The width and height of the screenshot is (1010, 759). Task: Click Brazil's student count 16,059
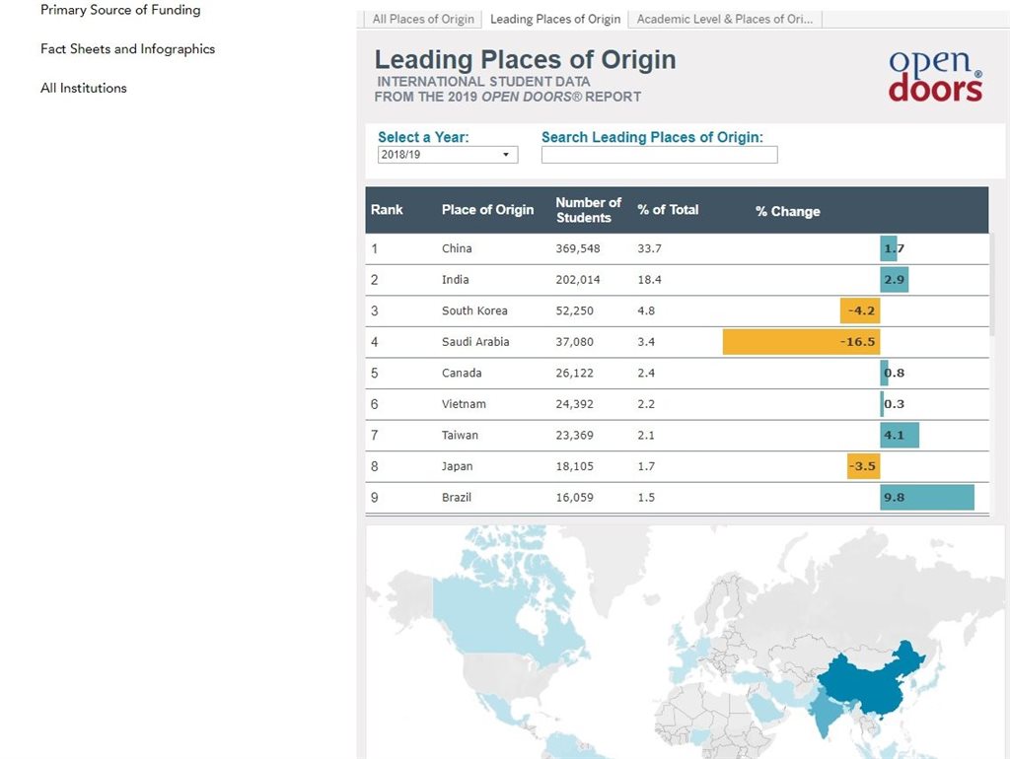575,498
